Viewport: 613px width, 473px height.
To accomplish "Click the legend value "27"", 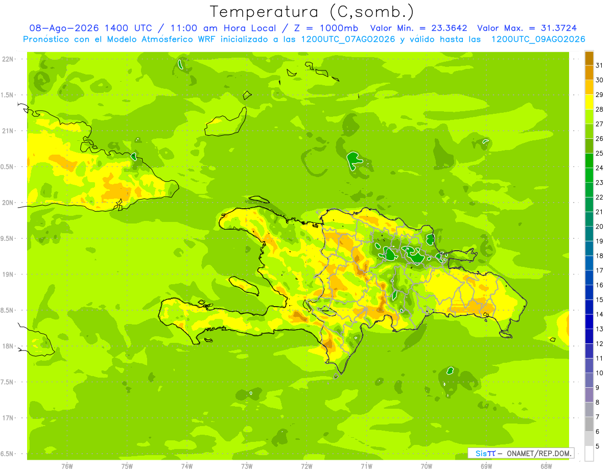I will coord(600,124).
